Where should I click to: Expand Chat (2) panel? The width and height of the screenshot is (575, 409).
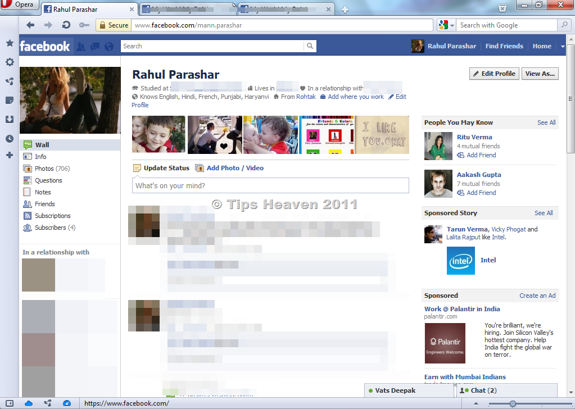(x=507, y=390)
